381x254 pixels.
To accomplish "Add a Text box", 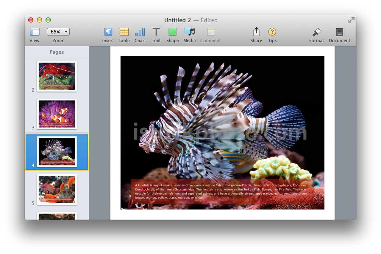I will [156, 32].
